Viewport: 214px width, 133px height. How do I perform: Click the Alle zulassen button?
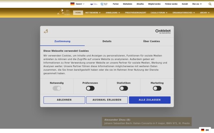point(150,100)
